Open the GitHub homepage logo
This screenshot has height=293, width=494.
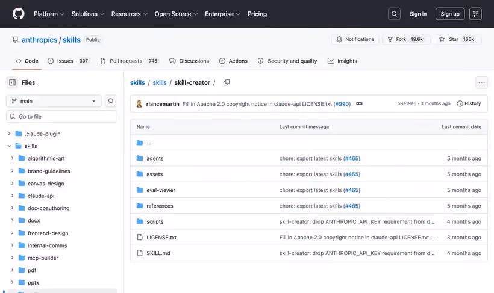point(18,14)
